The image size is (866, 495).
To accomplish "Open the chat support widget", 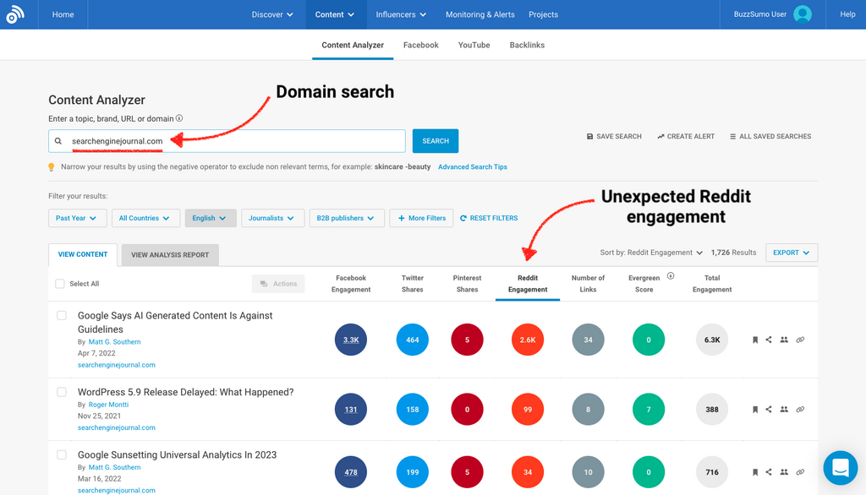I will click(840, 467).
